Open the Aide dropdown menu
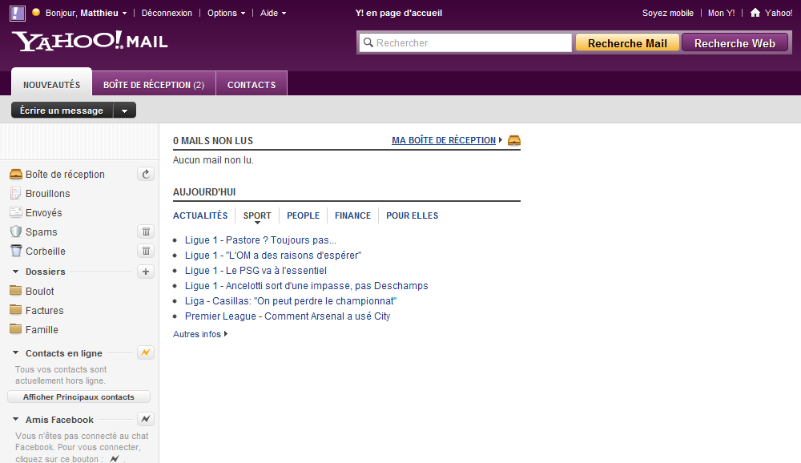The height and width of the screenshot is (463, 801). point(273,13)
